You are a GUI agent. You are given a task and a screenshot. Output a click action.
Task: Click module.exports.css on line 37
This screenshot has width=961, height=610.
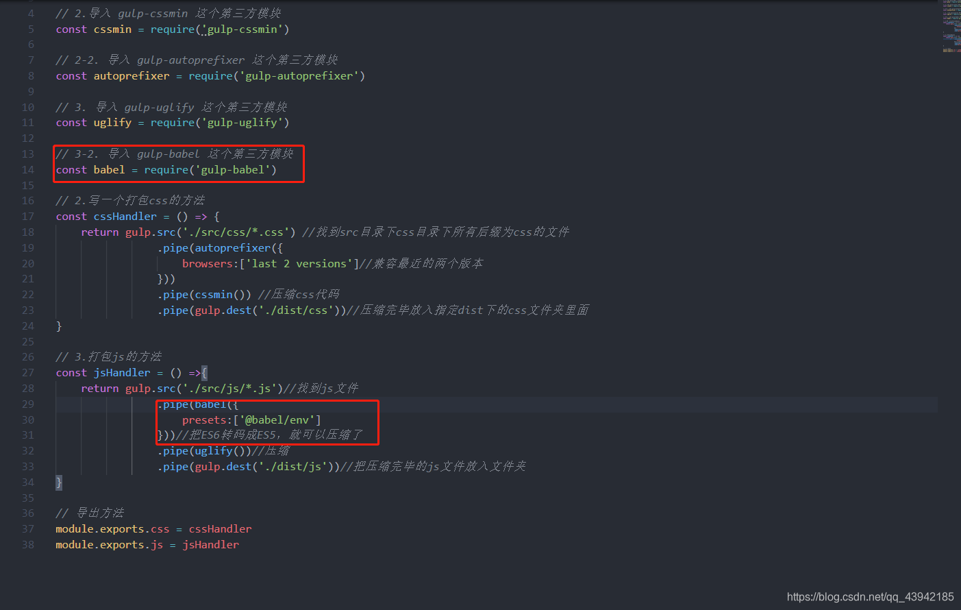pyautogui.click(x=112, y=529)
